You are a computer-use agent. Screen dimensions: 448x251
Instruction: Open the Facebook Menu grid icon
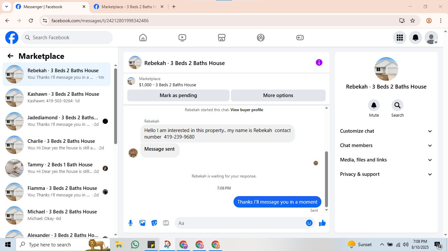point(399,38)
